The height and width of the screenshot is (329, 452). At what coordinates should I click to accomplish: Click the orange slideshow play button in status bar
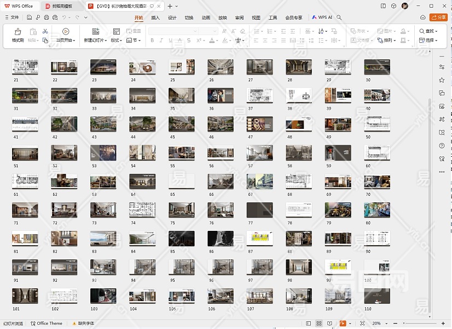(343, 324)
